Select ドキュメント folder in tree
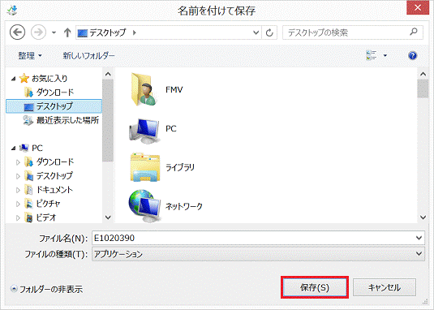This screenshot has width=434, height=310. pos(49,190)
